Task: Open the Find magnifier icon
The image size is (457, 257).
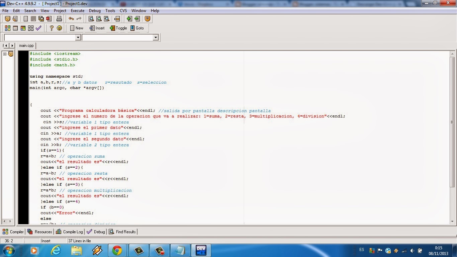Action: (91, 19)
